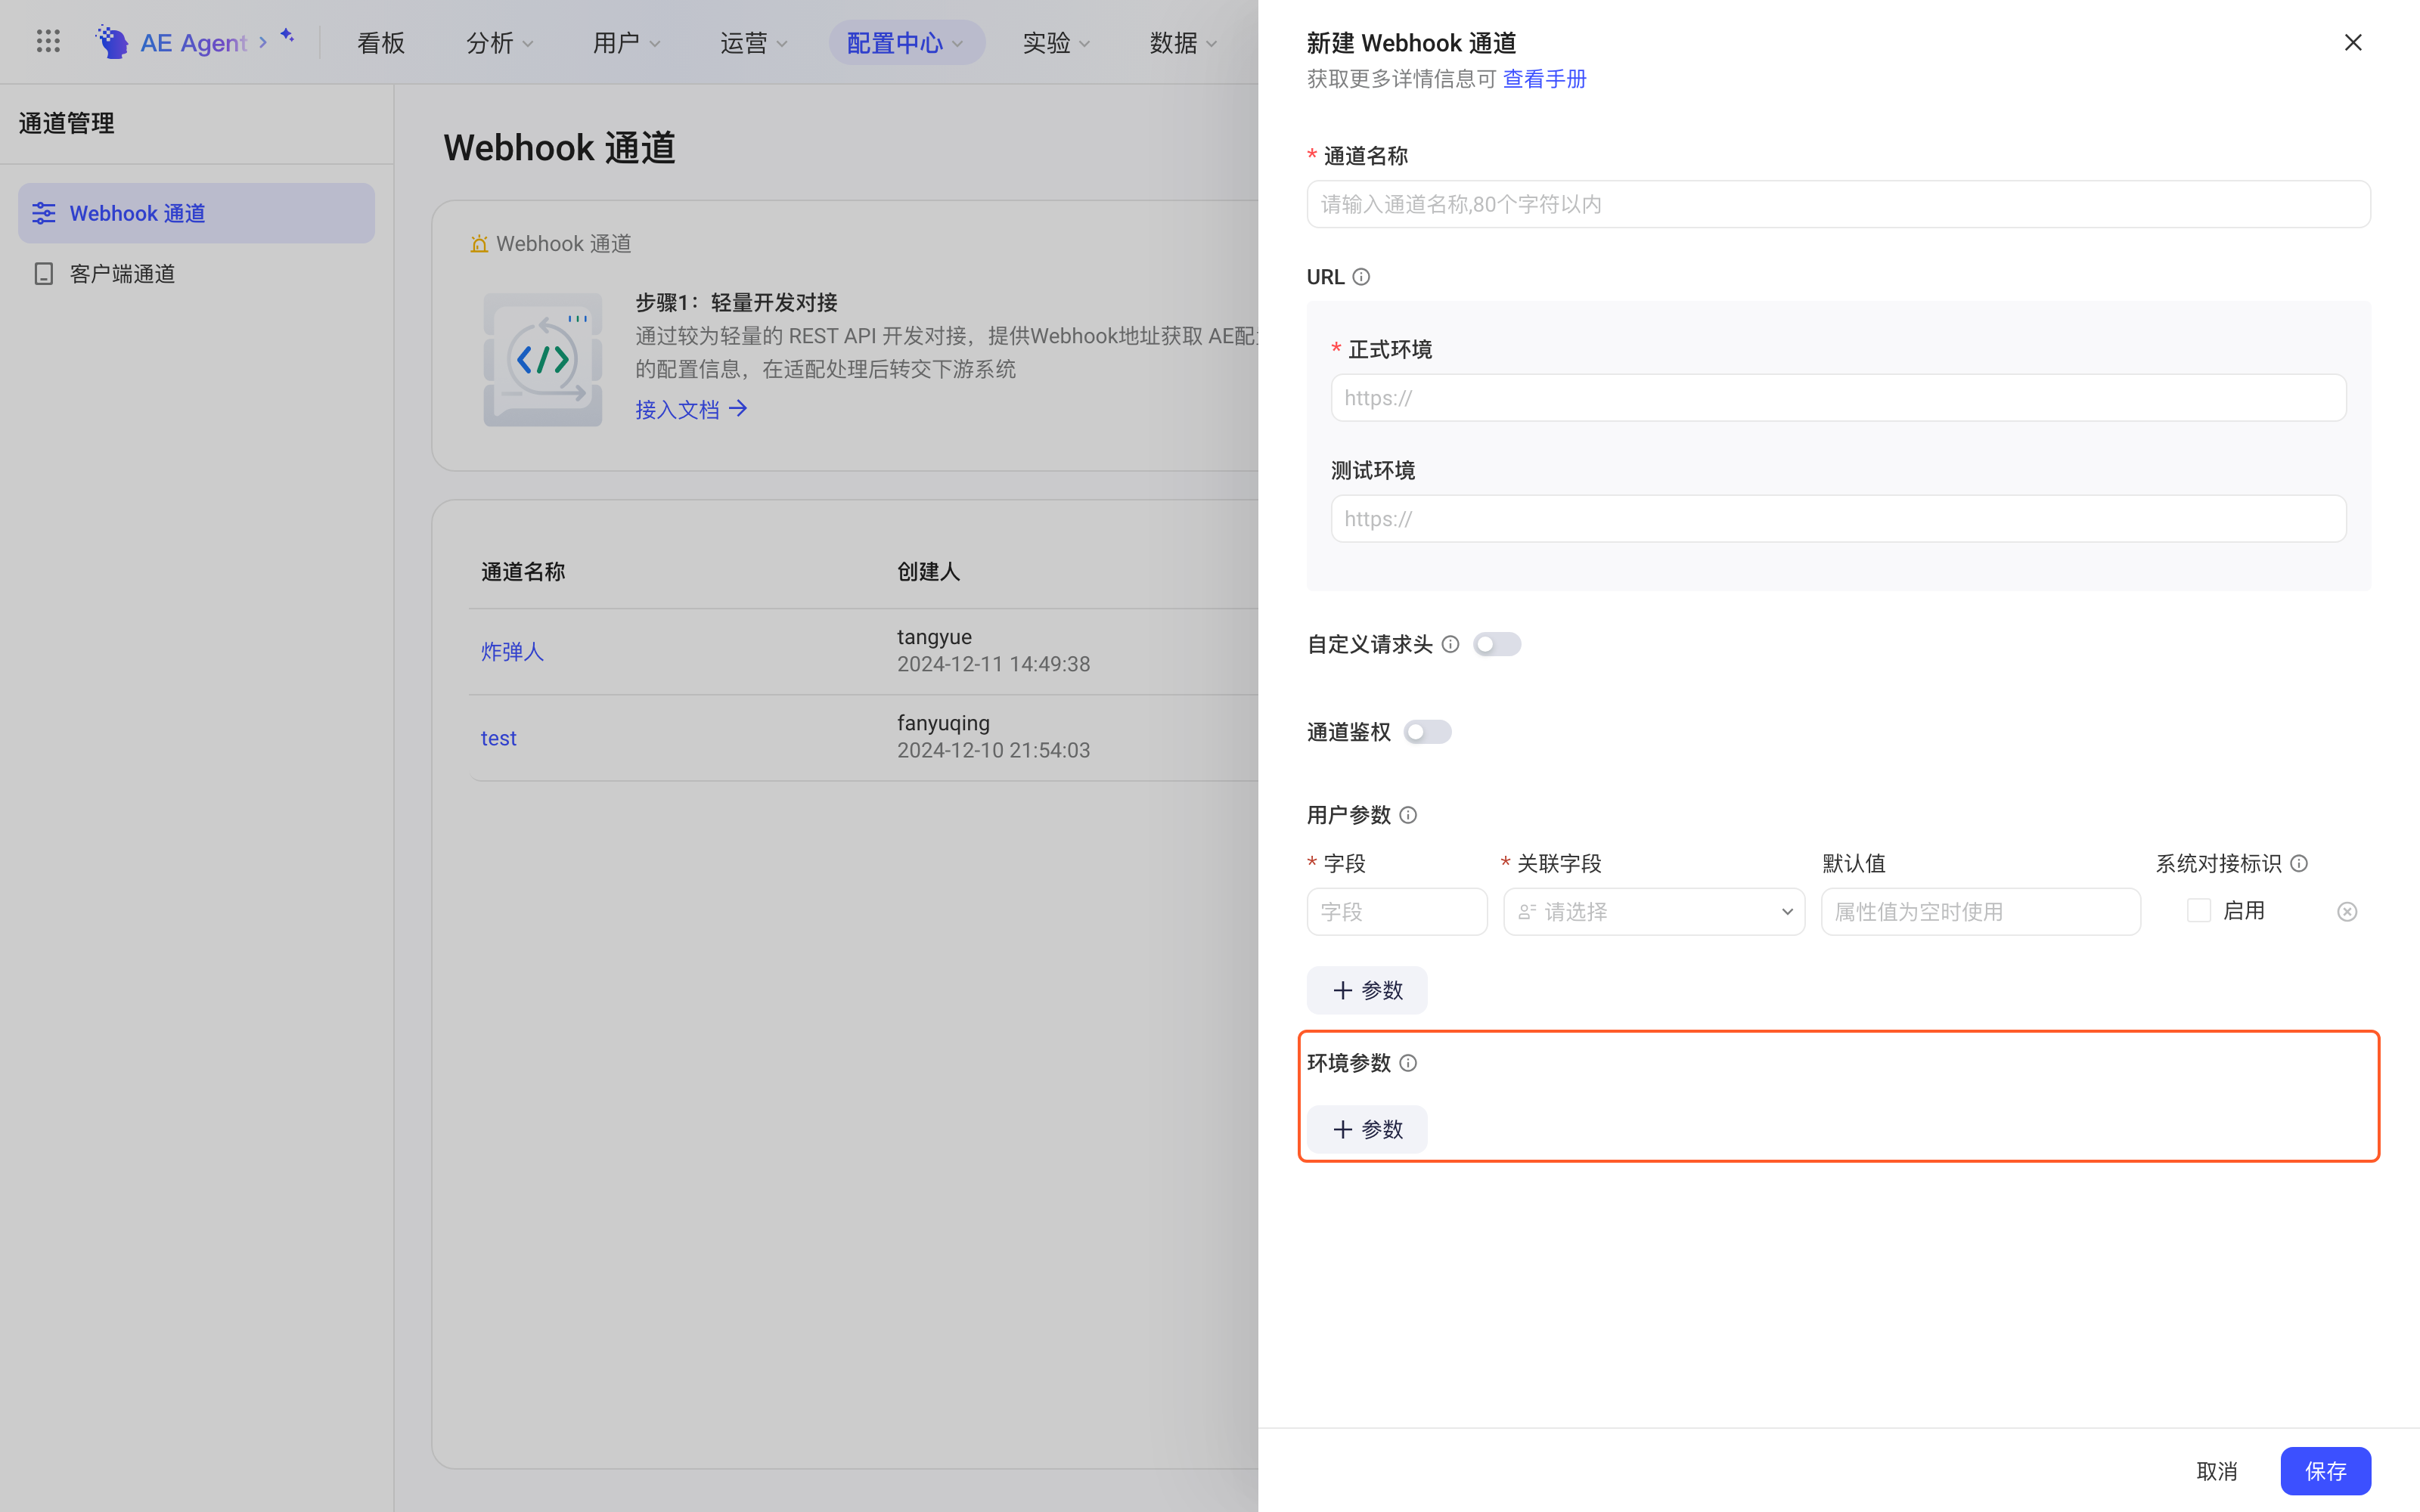The image size is (2420, 1512).
Task: Expand the 数据 menu
Action: click(1183, 43)
